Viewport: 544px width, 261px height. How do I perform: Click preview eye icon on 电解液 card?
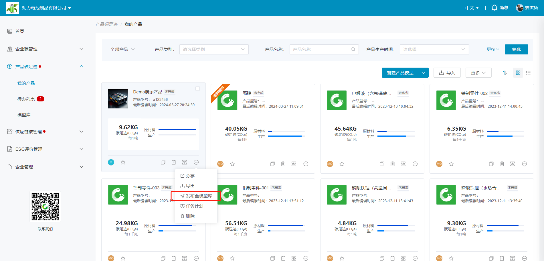pos(403,164)
